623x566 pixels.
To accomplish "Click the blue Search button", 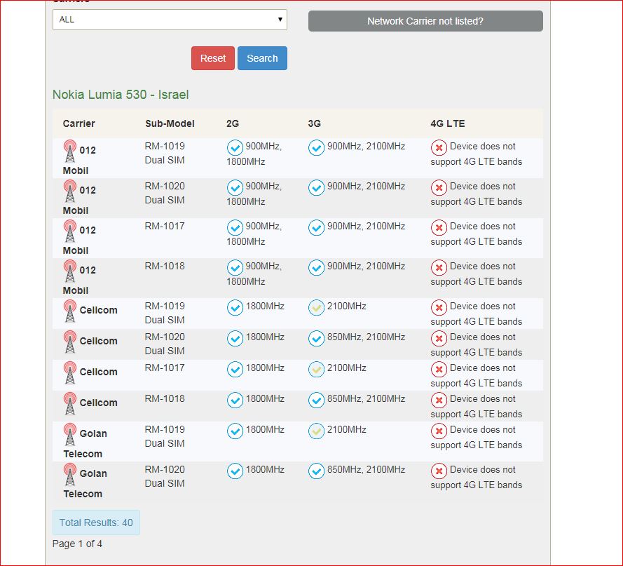I will pyautogui.click(x=262, y=58).
